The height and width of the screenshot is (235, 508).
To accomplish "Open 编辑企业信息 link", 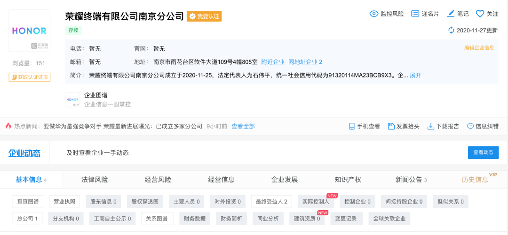I will click(479, 48).
